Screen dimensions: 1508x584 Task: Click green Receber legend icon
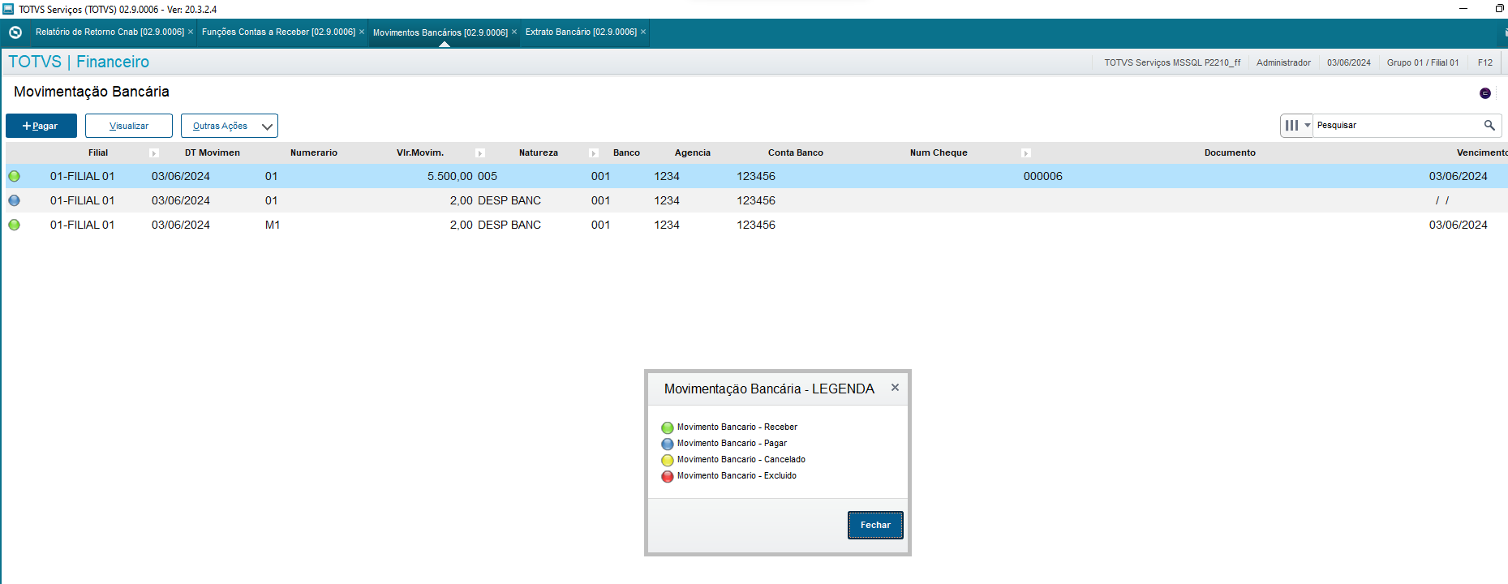click(668, 427)
